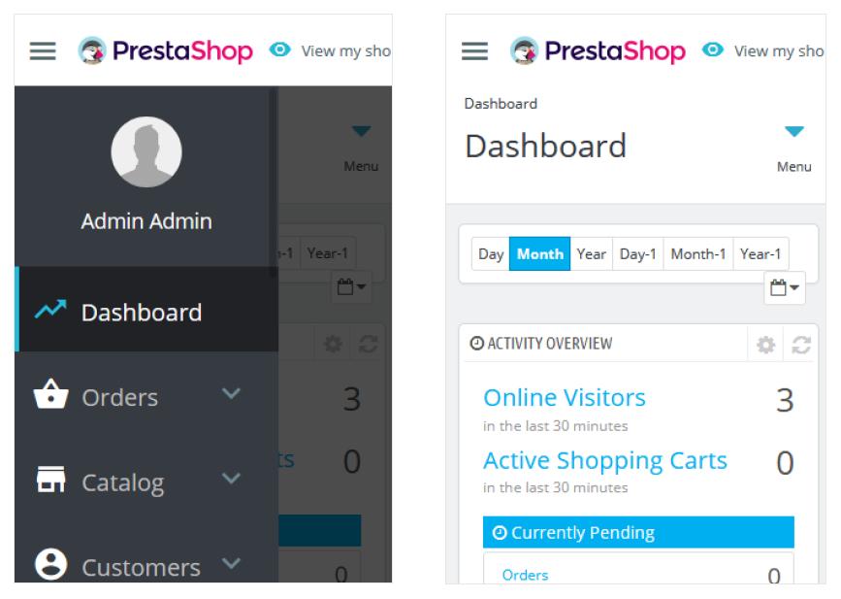The image size is (841, 599).
Task: Select the Month-1 date range option
Action: tap(698, 254)
